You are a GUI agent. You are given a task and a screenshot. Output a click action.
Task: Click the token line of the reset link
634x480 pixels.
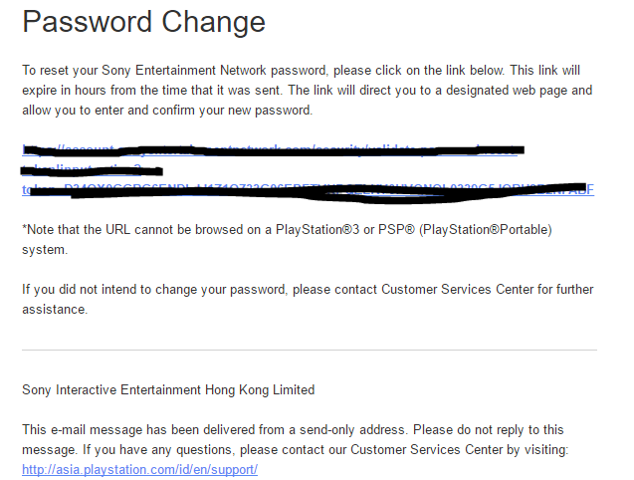coord(309,189)
